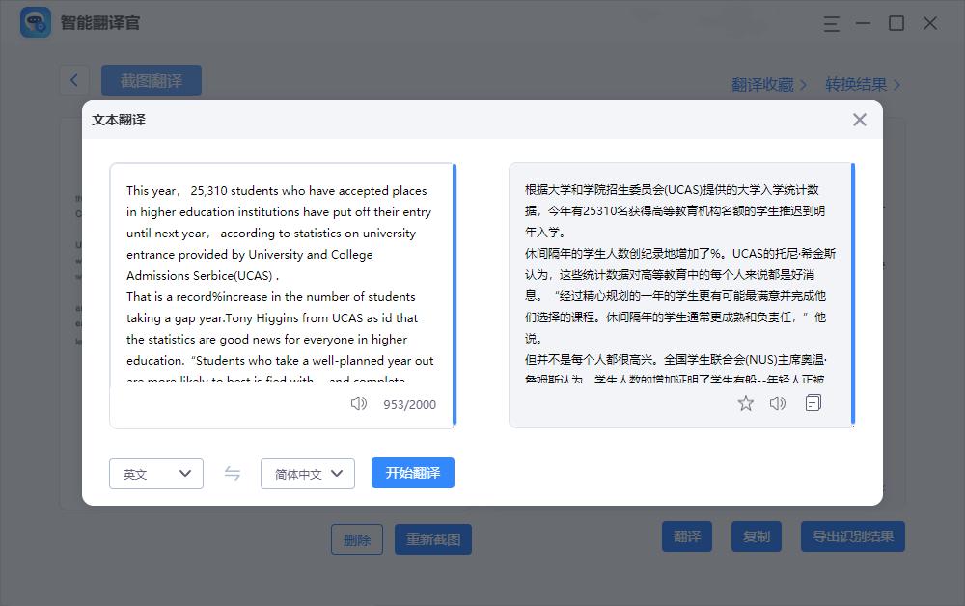Close the 文本翻译 dialog
This screenshot has height=606, width=965.
(859, 120)
